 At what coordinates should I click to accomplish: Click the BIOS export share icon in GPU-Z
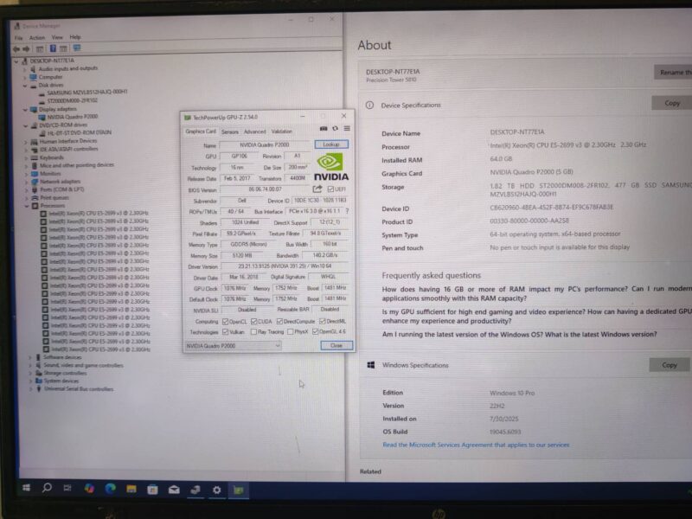[317, 189]
